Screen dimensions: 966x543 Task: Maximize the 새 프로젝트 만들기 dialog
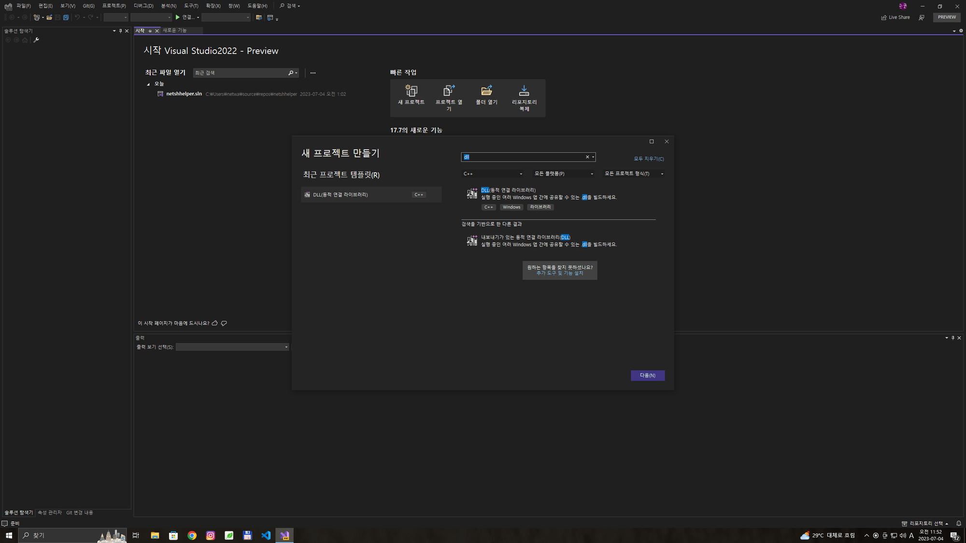point(652,141)
